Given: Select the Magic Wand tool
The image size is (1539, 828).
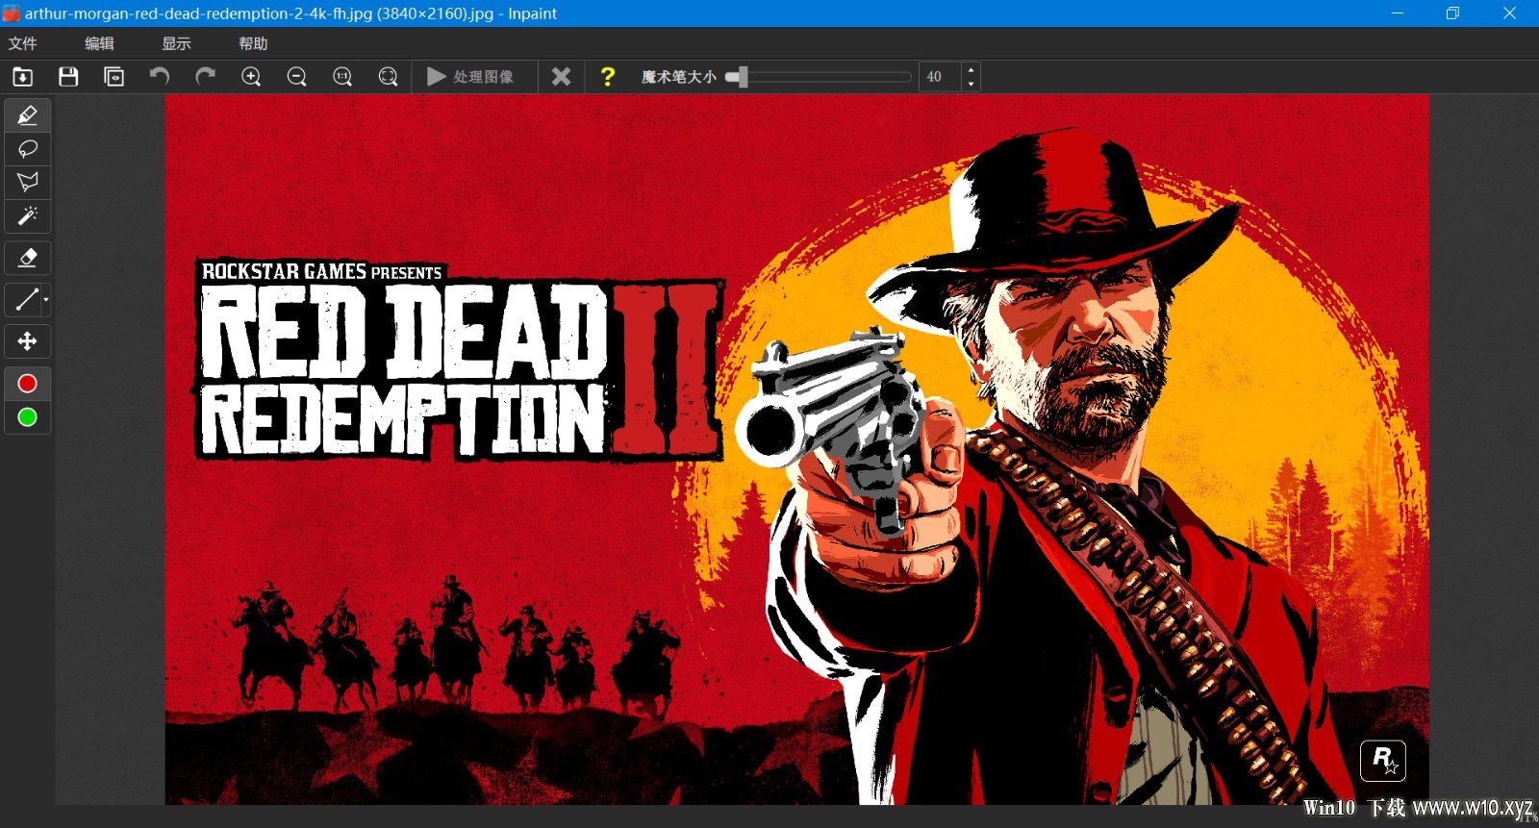Looking at the screenshot, I should pos(28,216).
